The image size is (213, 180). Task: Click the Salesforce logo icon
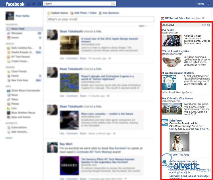[165, 122]
